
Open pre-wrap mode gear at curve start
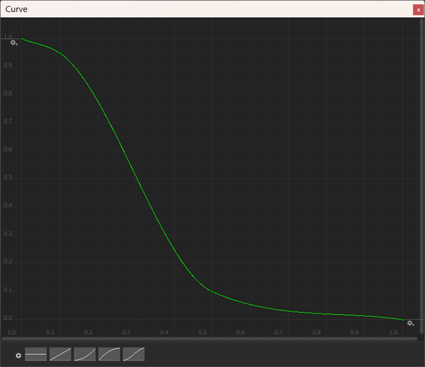pos(14,43)
